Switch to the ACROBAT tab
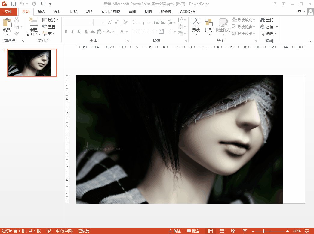Image resolution: width=314 pixels, height=234 pixels. (189, 12)
